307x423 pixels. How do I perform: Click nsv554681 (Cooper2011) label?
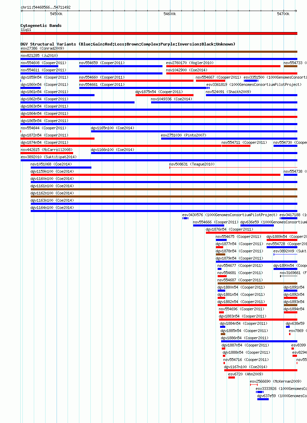(240, 273)
